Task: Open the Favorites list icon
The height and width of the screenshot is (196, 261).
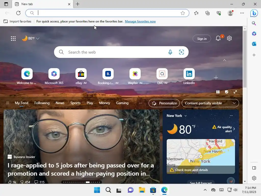Action: 196,13
